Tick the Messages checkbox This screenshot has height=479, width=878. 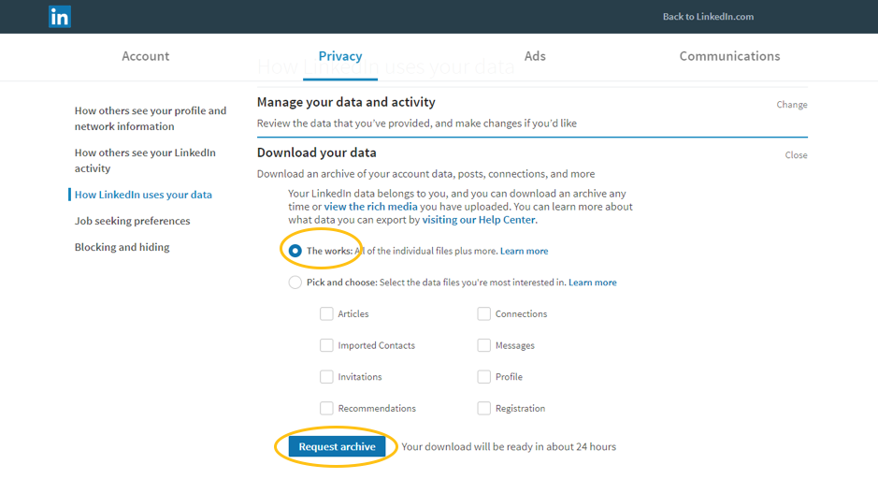click(x=483, y=345)
